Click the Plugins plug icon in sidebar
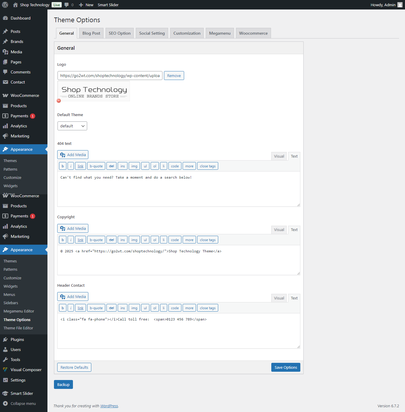 (5, 339)
